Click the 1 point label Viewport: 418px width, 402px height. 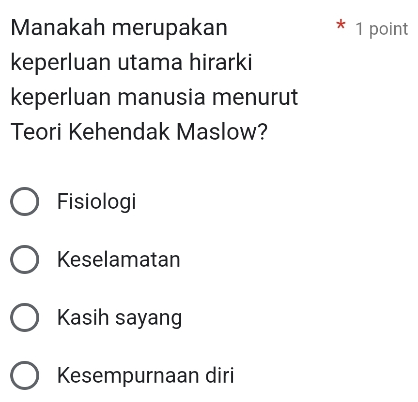tap(381, 29)
